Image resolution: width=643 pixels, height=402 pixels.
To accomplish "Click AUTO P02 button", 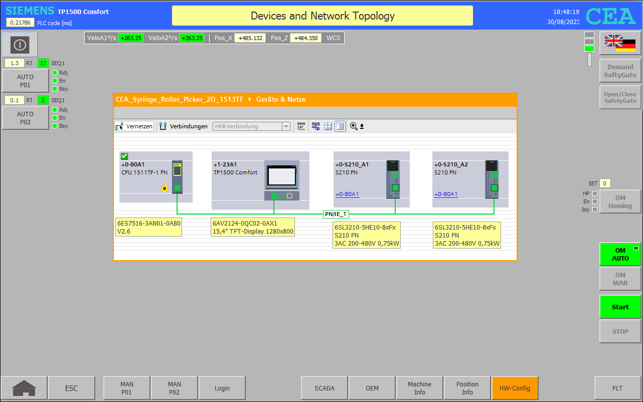I will (25, 118).
